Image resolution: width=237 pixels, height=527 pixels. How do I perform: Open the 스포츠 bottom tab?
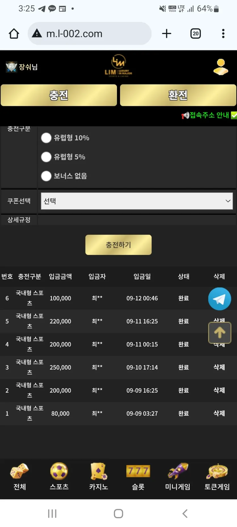tap(59, 476)
